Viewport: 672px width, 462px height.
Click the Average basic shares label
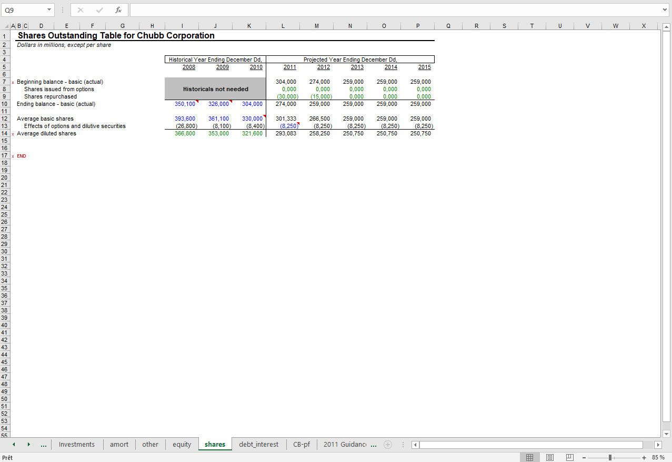coord(45,119)
